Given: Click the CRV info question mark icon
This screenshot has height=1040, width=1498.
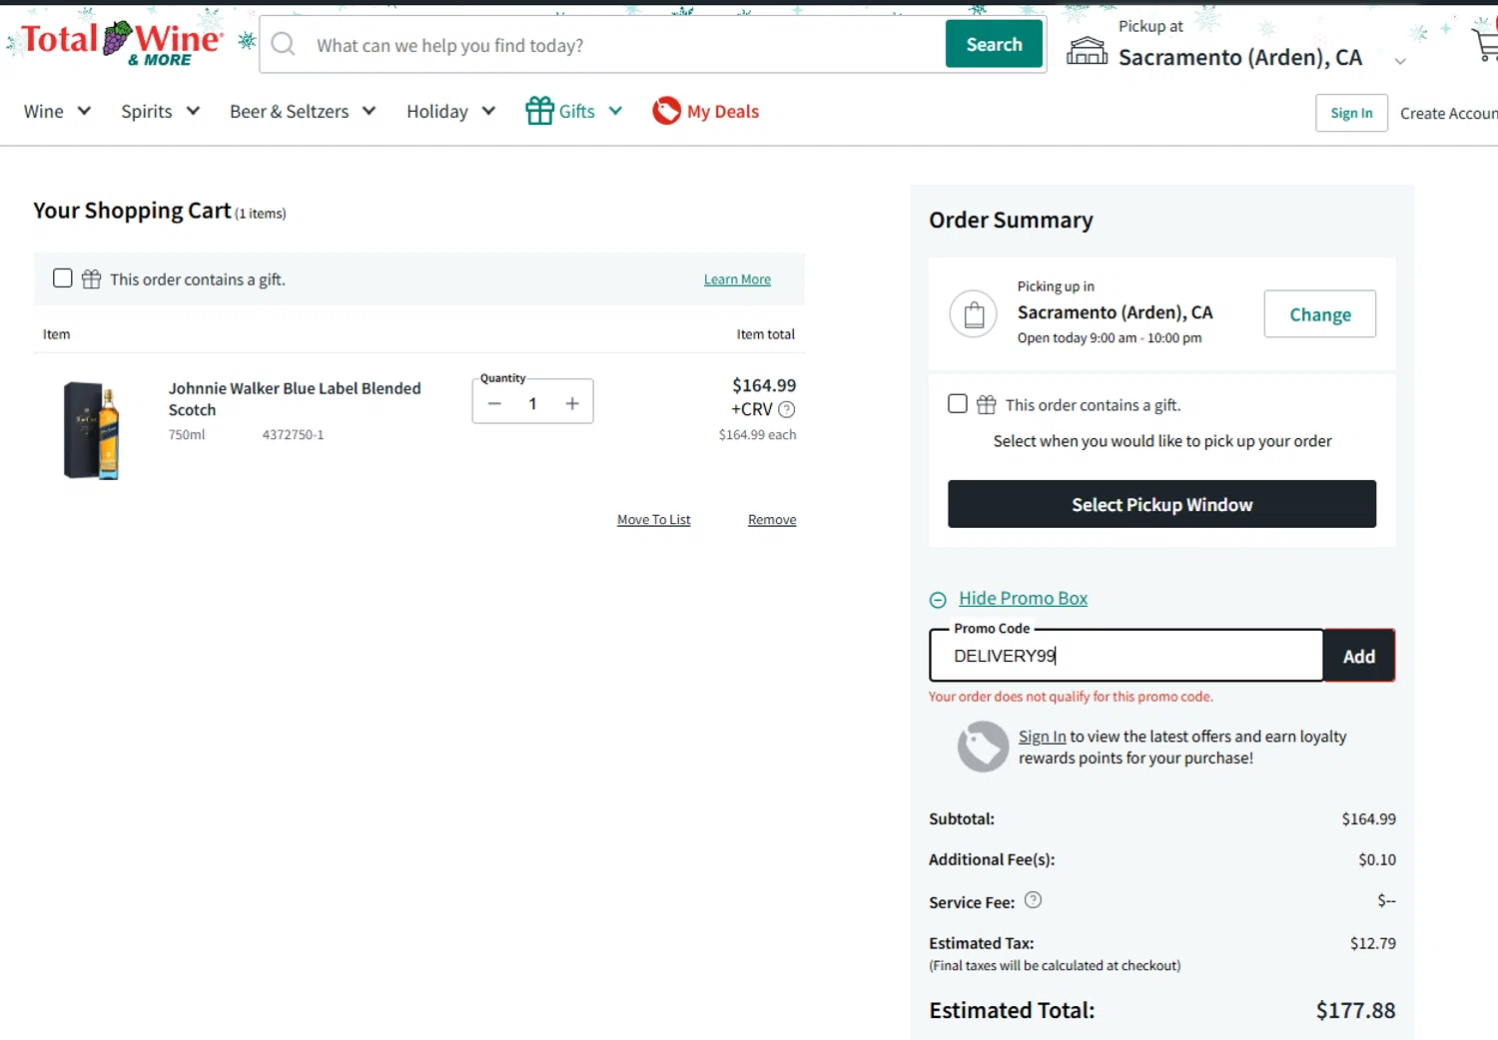Looking at the screenshot, I should point(787,409).
